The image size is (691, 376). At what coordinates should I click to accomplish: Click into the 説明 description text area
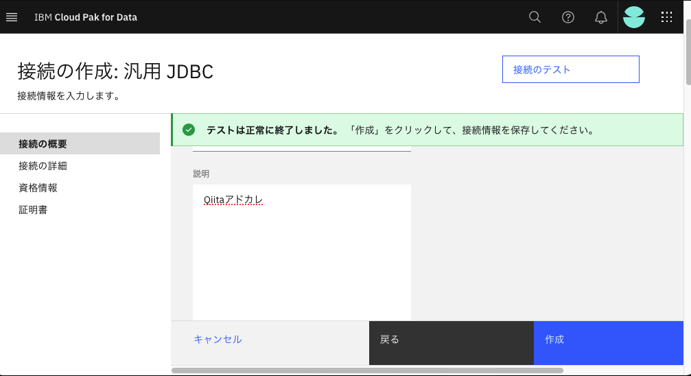[302, 252]
